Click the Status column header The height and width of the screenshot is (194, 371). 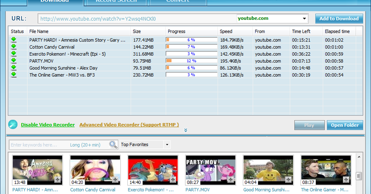(x=18, y=31)
